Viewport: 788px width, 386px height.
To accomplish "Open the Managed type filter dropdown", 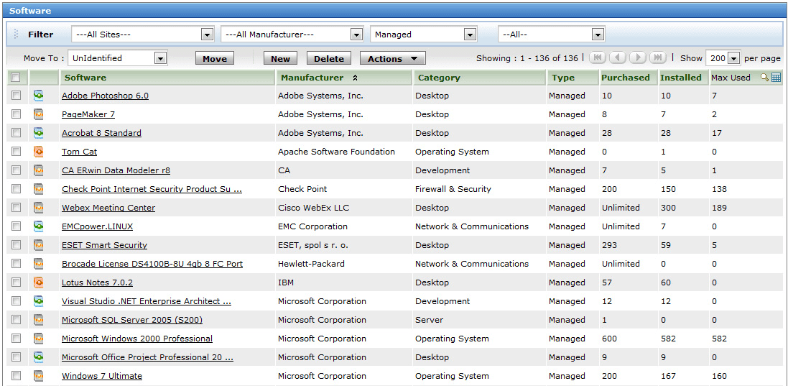I will tap(424, 35).
